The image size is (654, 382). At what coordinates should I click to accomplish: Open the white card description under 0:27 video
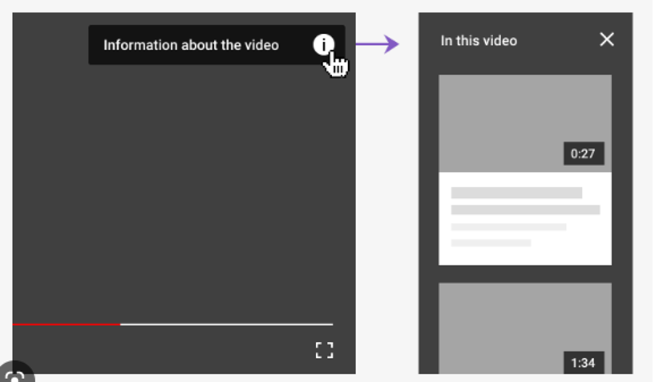tap(525, 218)
